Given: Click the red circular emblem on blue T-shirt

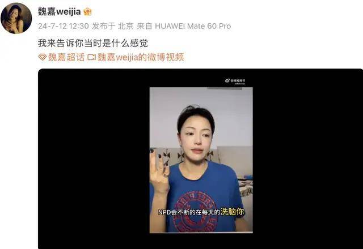Looking at the screenshot, I should click(x=195, y=211).
